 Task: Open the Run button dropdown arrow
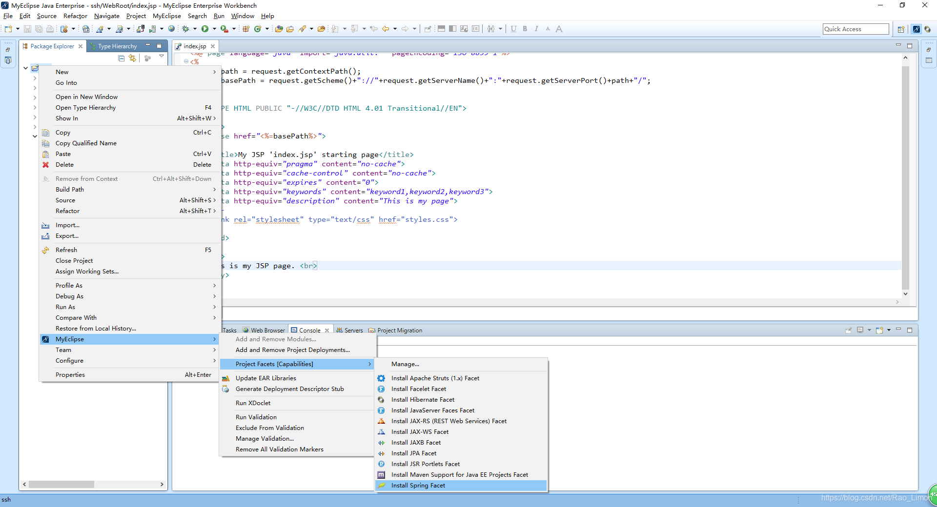click(214, 29)
